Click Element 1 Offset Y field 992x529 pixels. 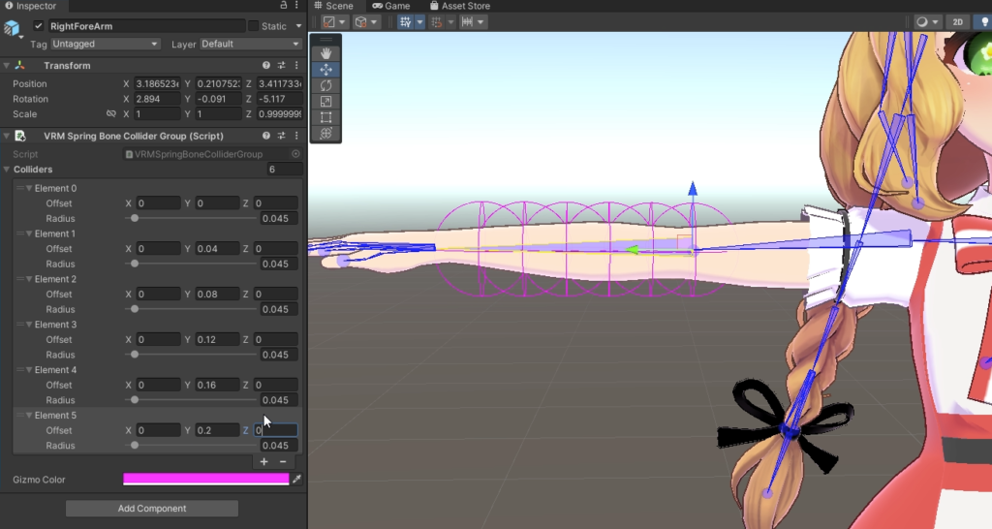click(216, 249)
